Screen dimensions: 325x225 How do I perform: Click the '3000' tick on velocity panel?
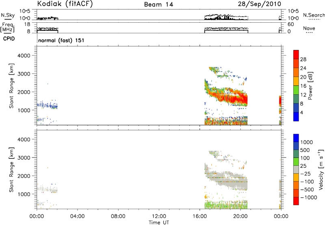[x=24, y=158]
